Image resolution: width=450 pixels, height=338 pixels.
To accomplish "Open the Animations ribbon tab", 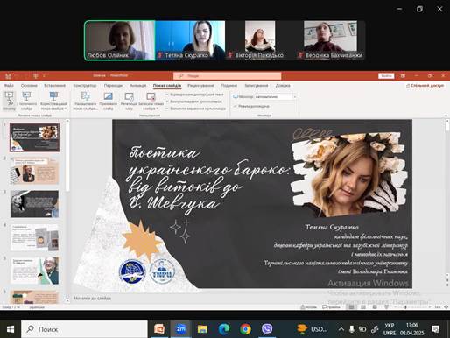I will 137,86.
